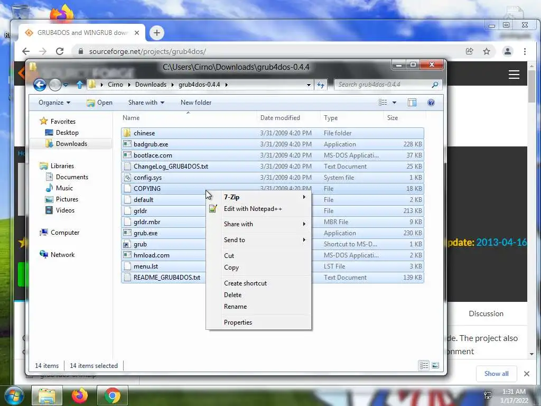Open address bar previous locations dropdown
Image resolution: width=541 pixels, height=406 pixels.
[309, 85]
